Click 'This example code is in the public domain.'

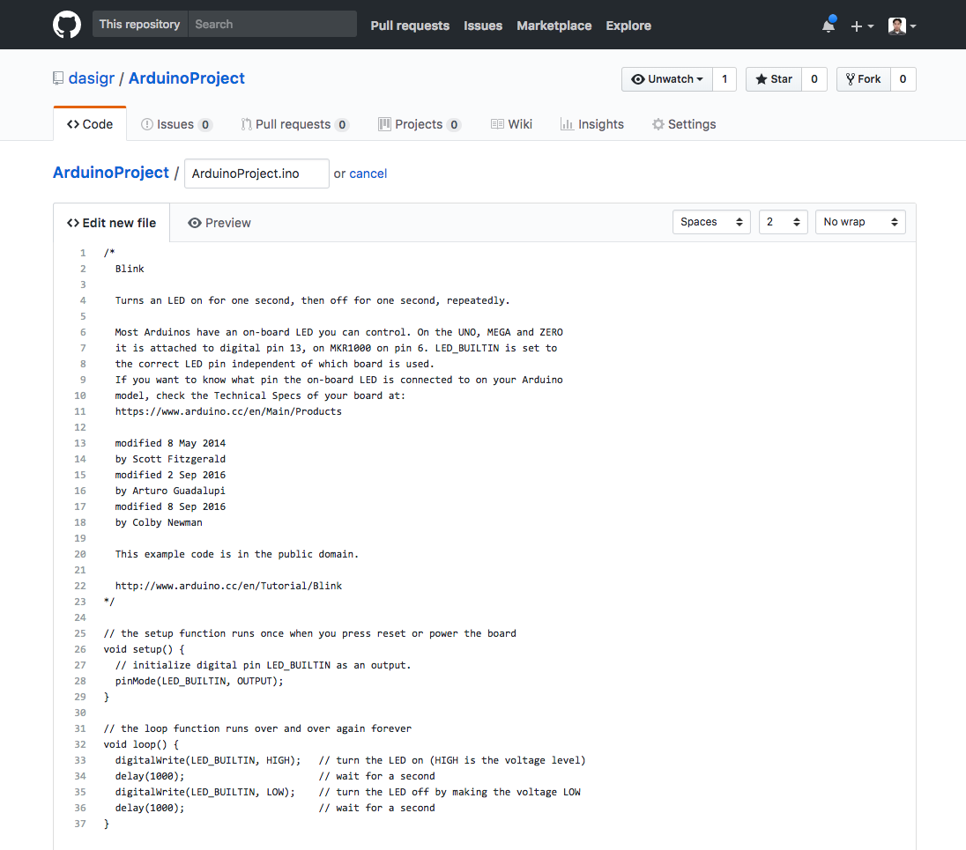236,554
